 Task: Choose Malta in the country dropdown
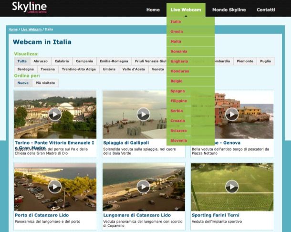[x=191, y=42]
